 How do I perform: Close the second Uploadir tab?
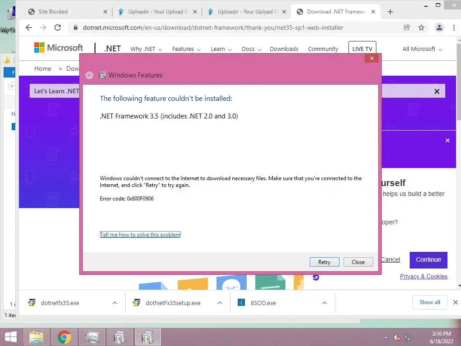pyautogui.click(x=284, y=12)
